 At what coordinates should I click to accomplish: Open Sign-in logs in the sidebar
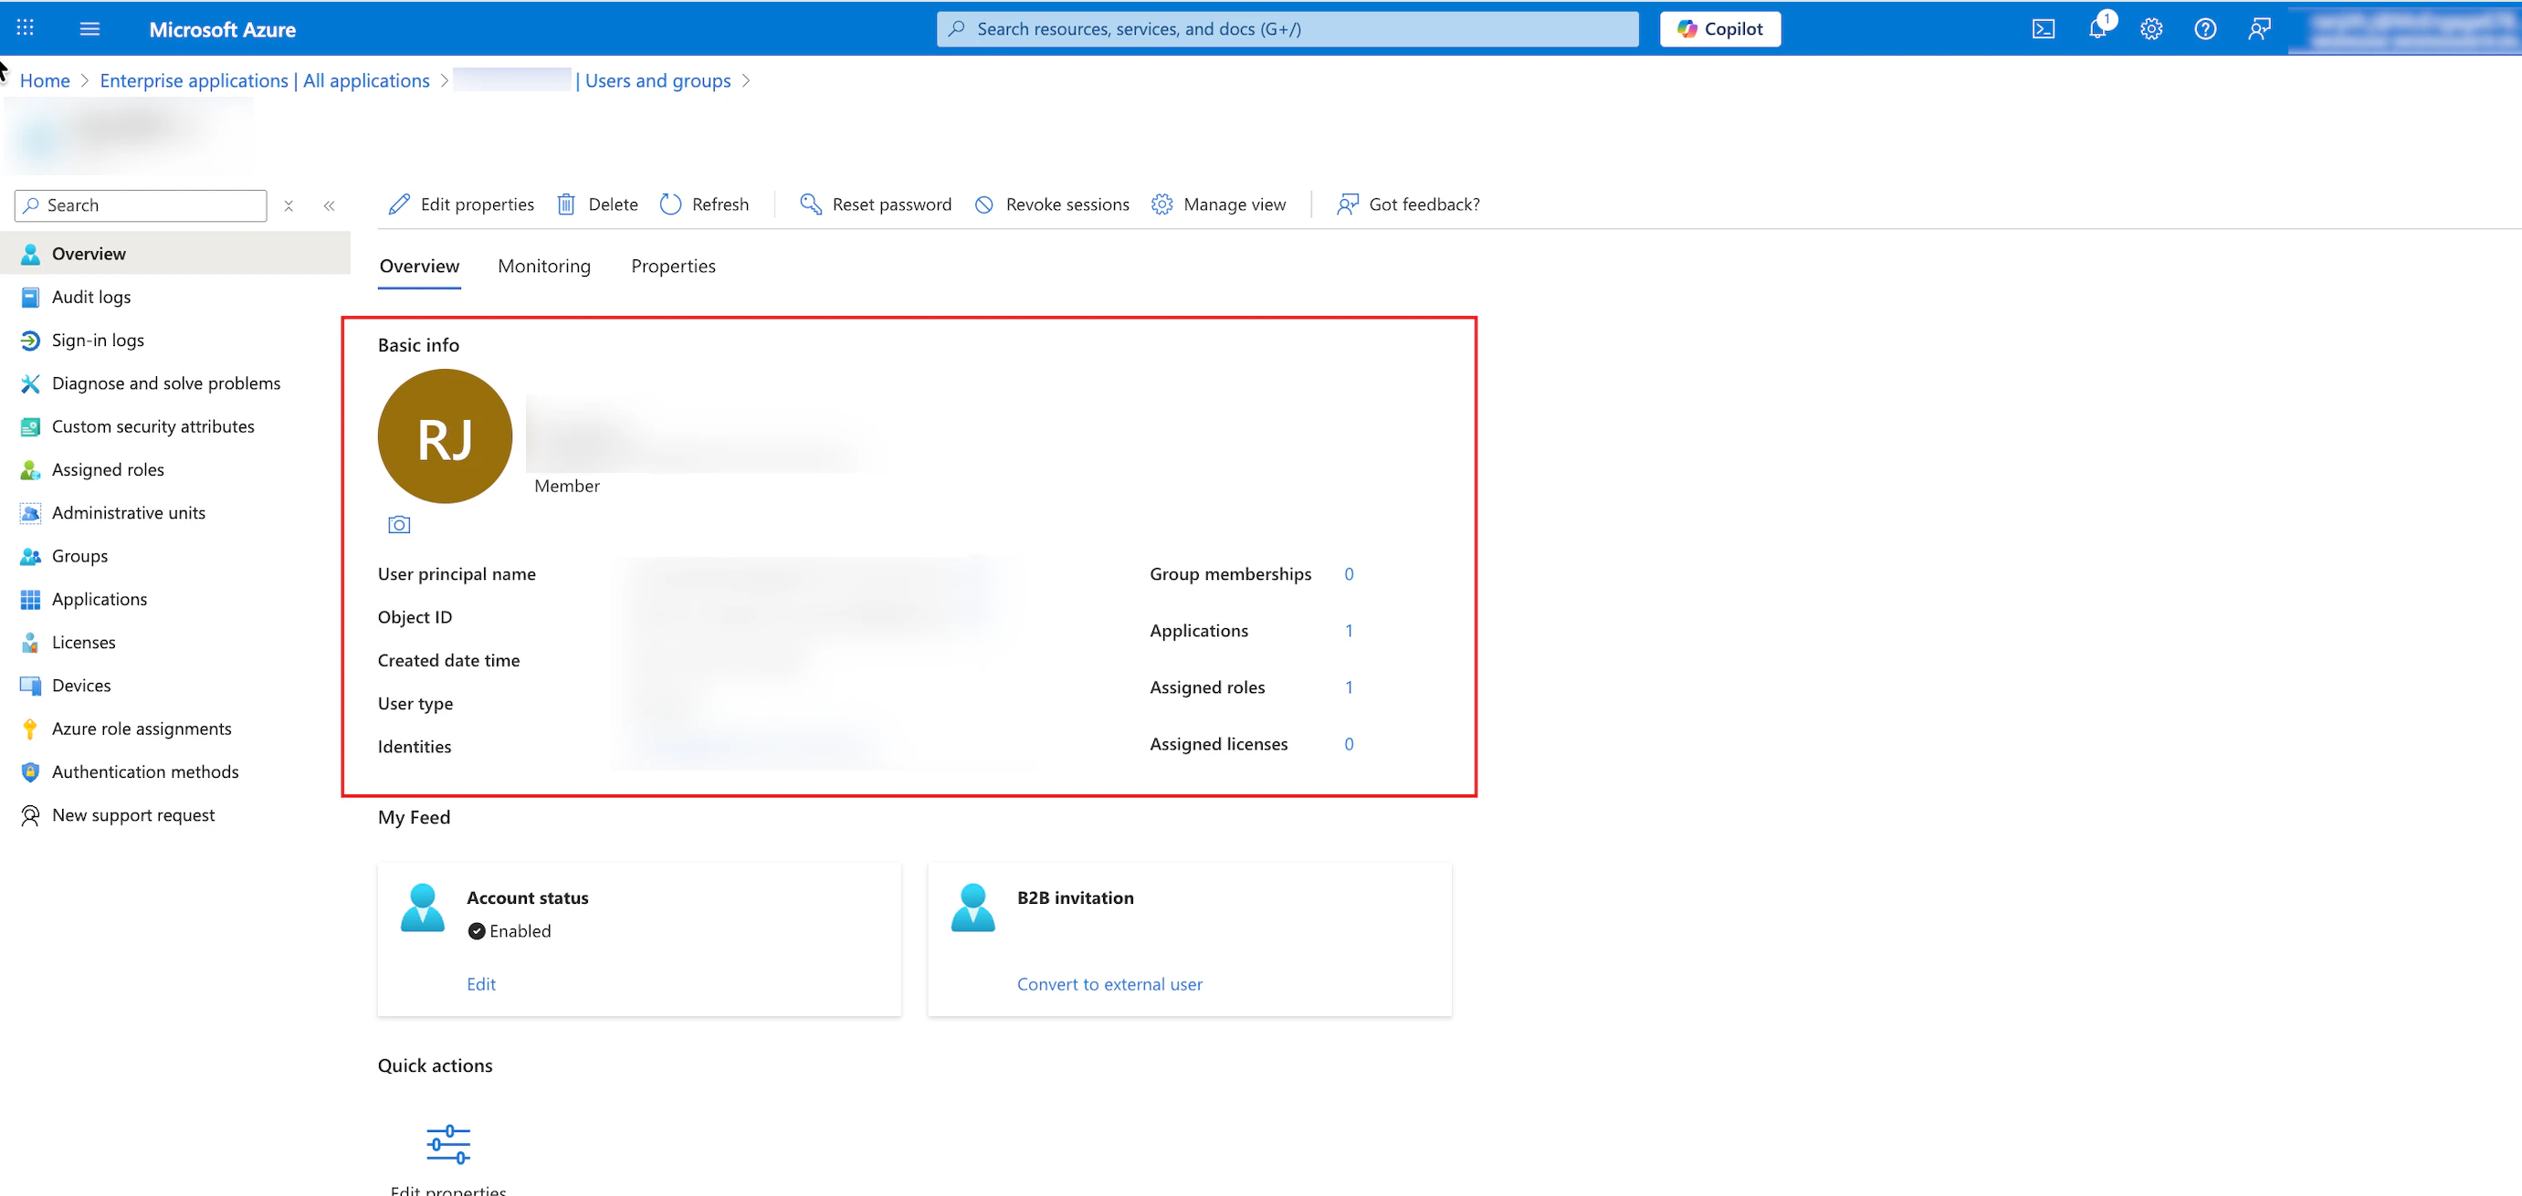98,341
